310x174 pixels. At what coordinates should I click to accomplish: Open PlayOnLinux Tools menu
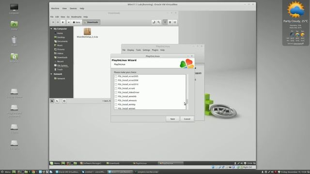coord(139,50)
